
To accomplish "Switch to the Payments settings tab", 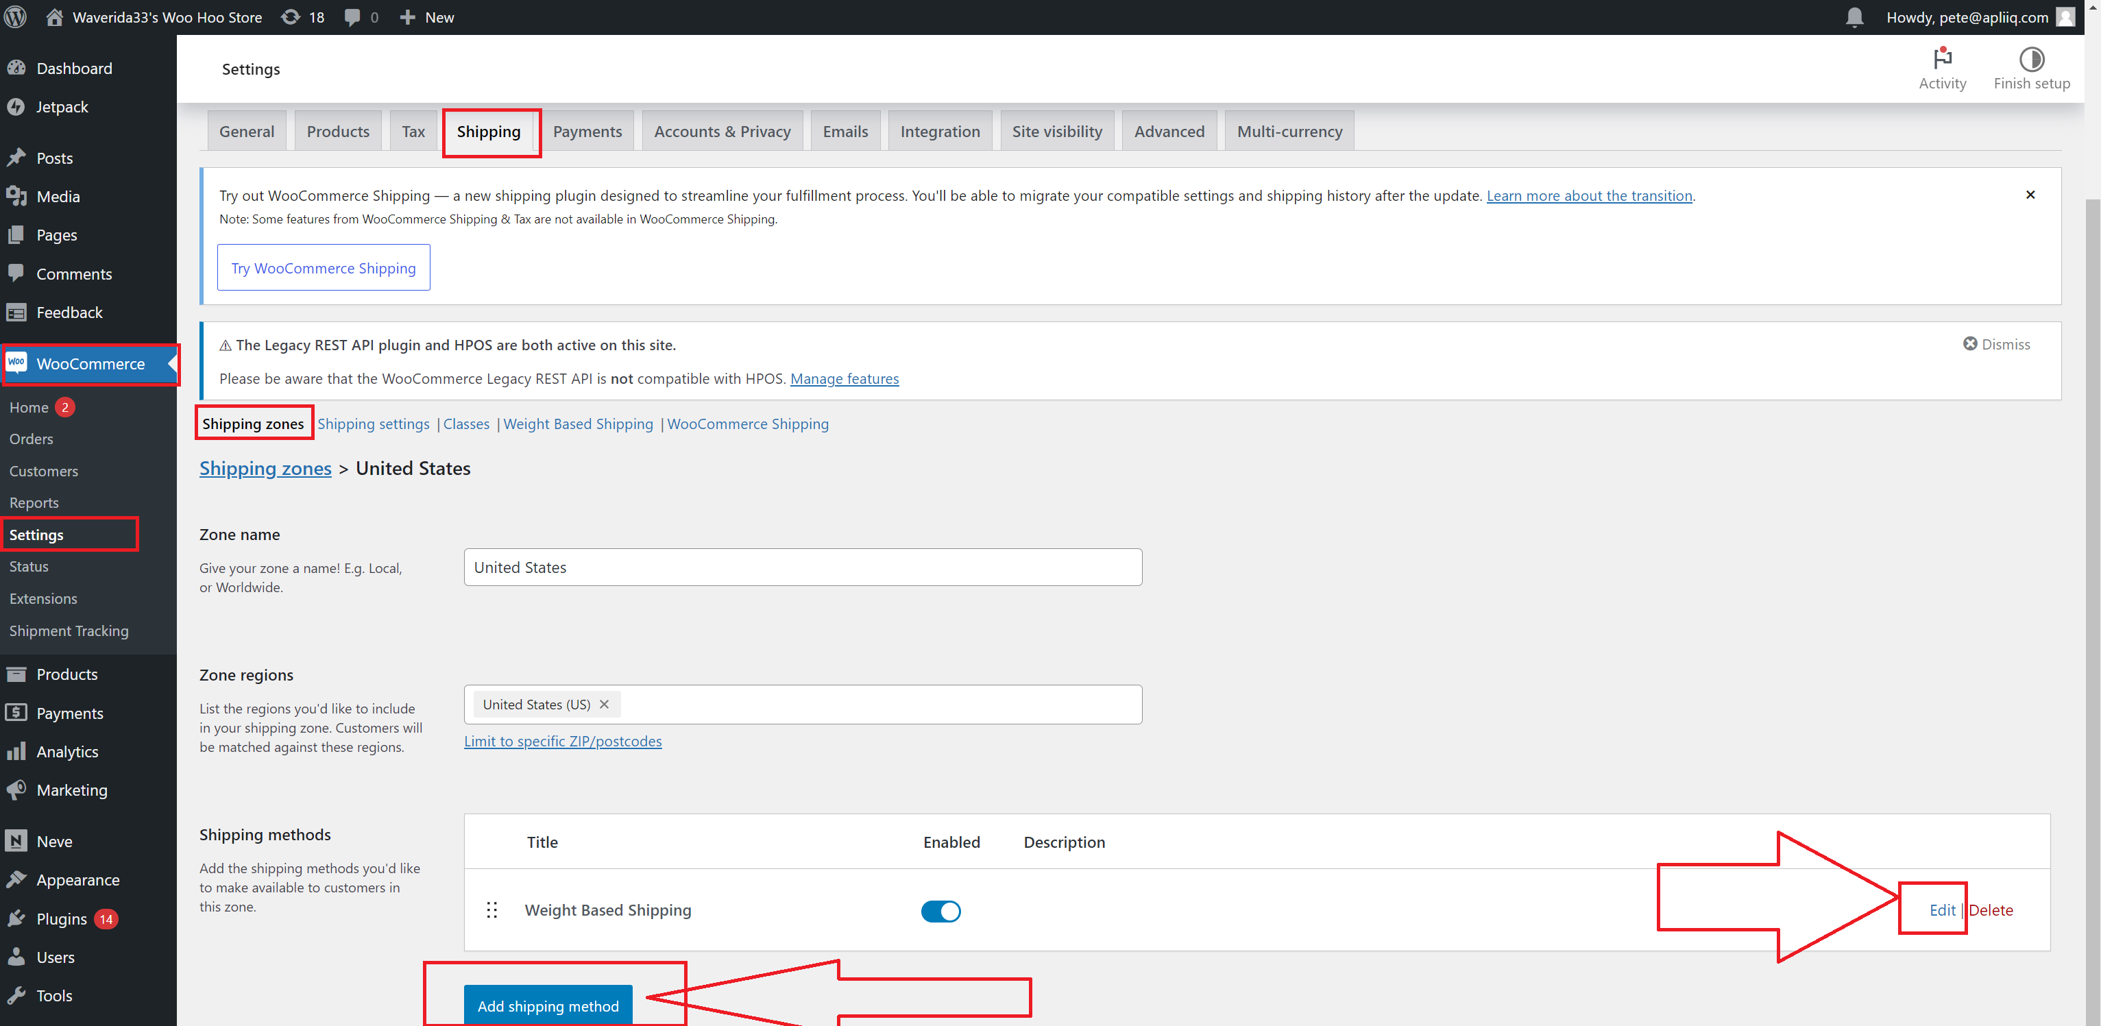I will point(587,132).
